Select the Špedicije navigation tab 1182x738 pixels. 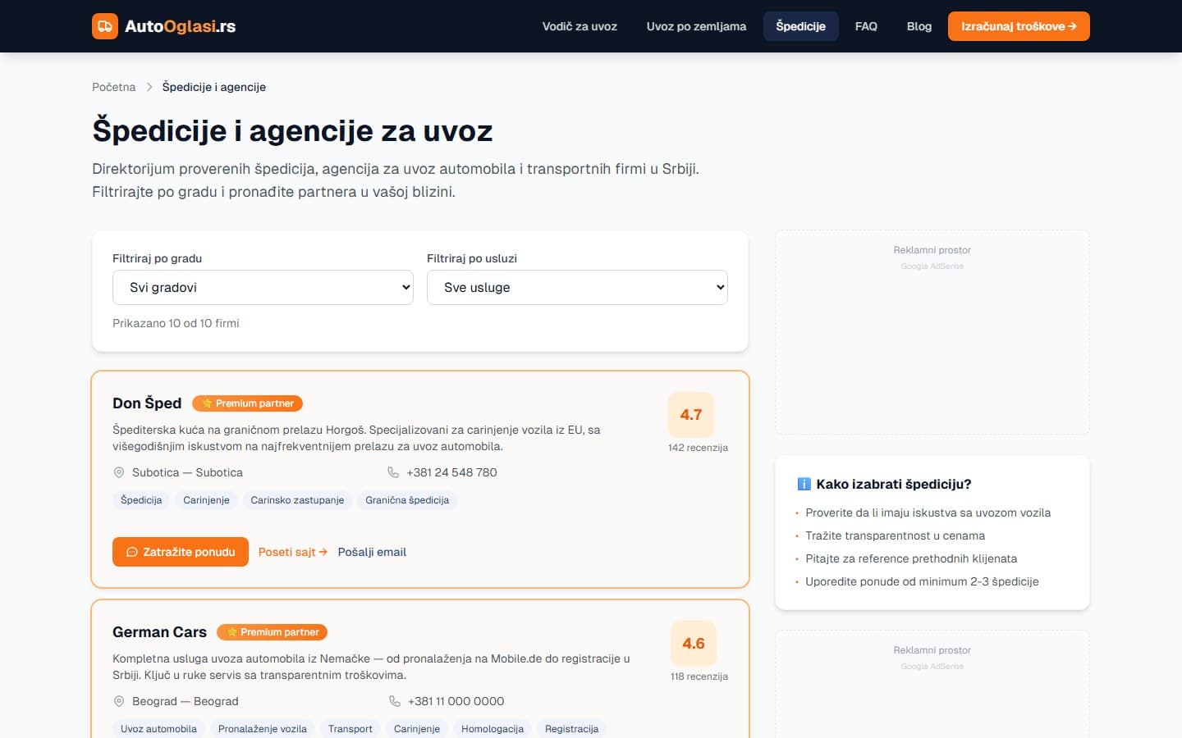tap(800, 26)
